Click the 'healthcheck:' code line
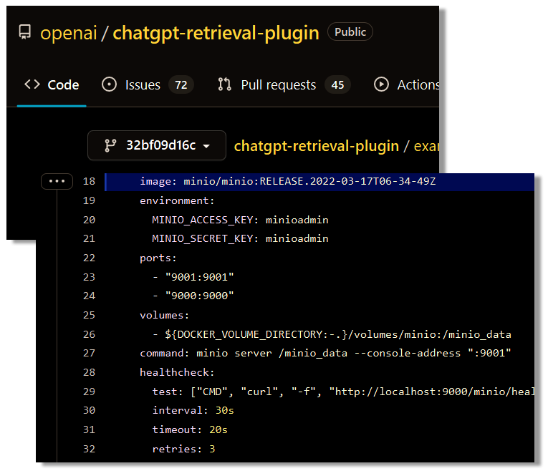 click(177, 372)
